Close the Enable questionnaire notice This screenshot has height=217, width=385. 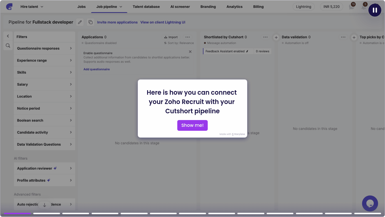190,52
